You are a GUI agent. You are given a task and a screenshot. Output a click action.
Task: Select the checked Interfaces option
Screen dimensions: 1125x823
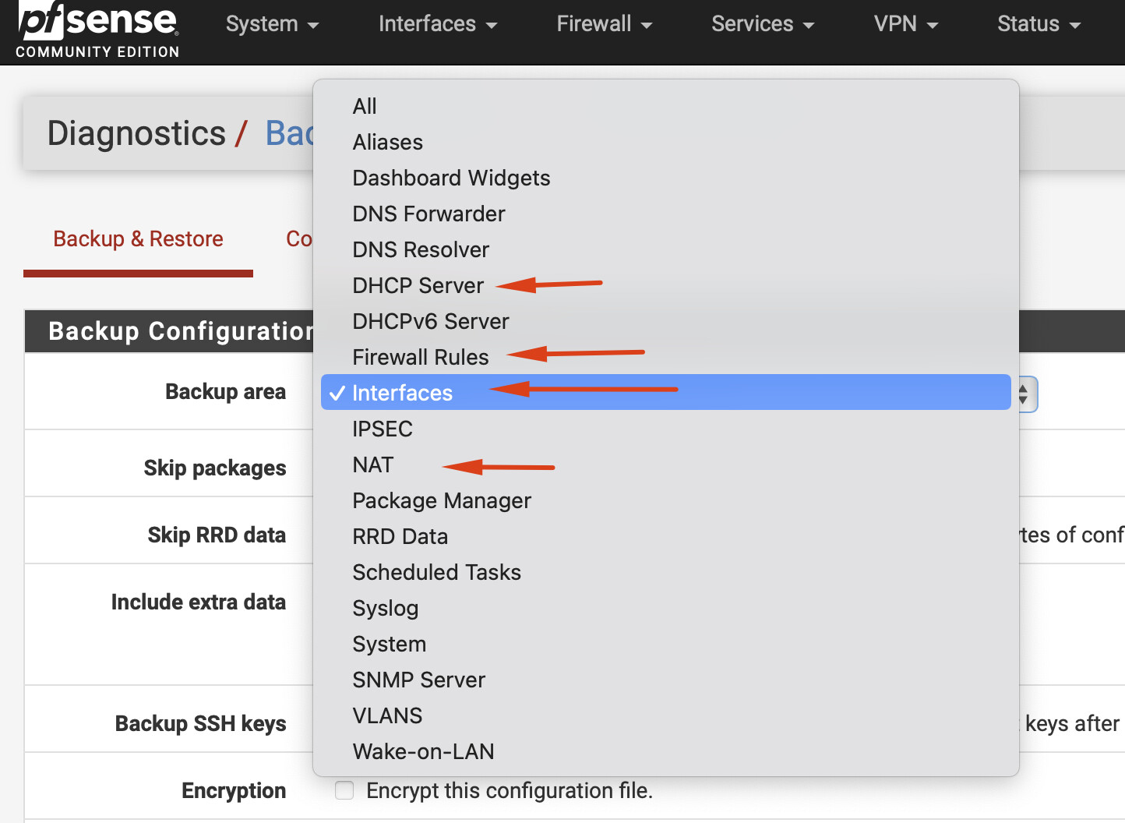(402, 393)
